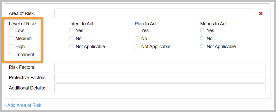Screen dimensions: 276x112
Task: Set Intent to Act to No
Action: click(x=71, y=39)
